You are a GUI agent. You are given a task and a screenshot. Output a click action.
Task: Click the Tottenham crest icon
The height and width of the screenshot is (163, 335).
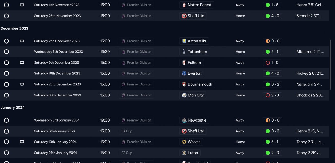(x=184, y=52)
